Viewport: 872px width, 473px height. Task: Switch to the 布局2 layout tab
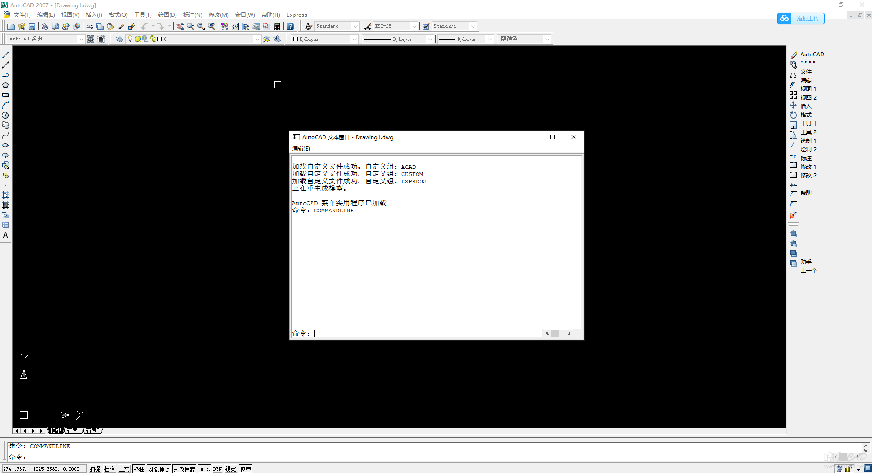pos(93,431)
